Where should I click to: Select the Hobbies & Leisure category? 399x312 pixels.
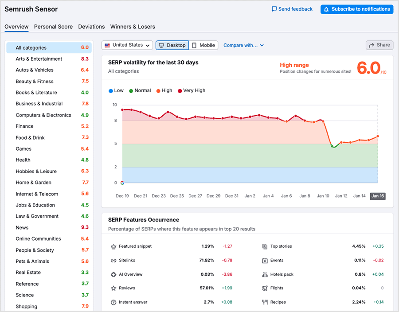pyautogui.click(x=49, y=172)
